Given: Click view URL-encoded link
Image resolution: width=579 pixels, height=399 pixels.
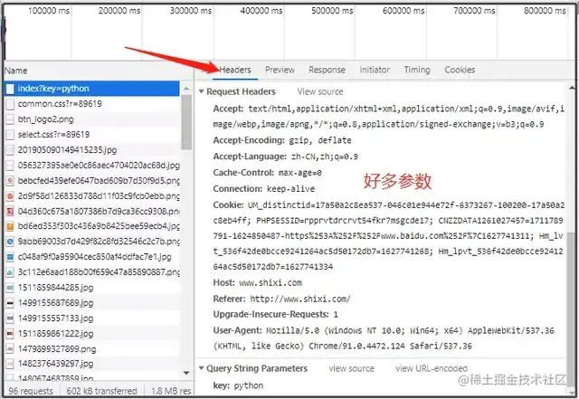Looking at the screenshot, I should tap(432, 368).
